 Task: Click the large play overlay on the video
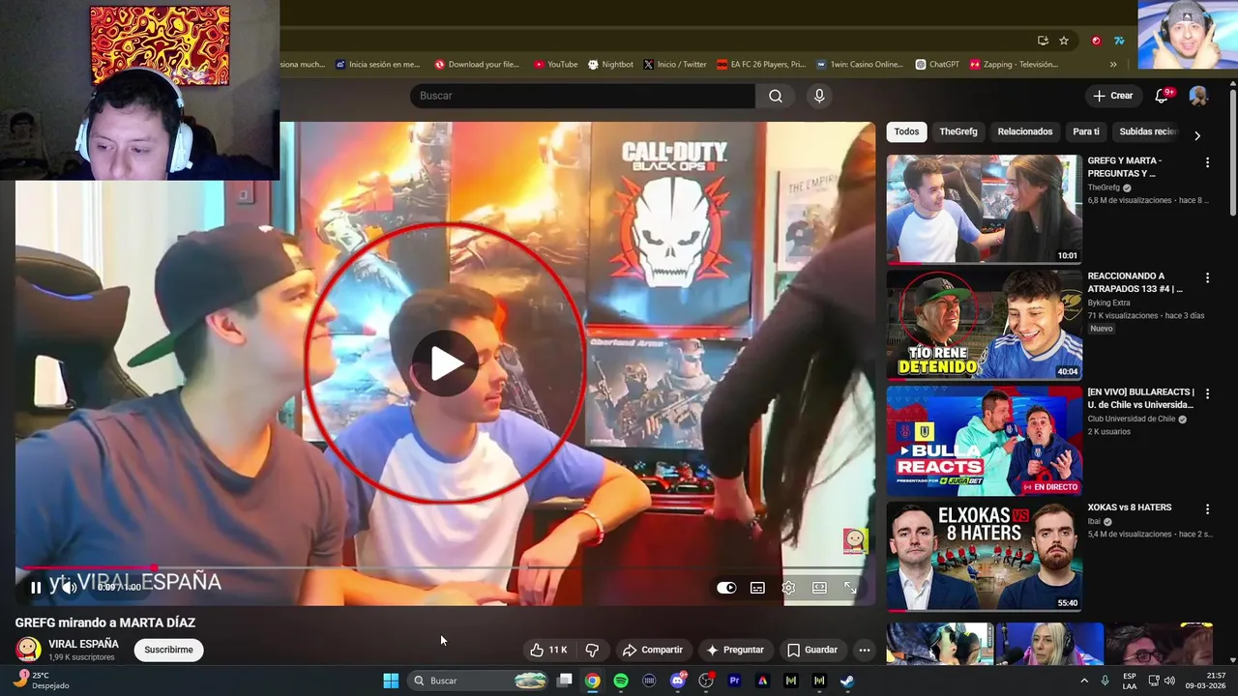coord(445,363)
